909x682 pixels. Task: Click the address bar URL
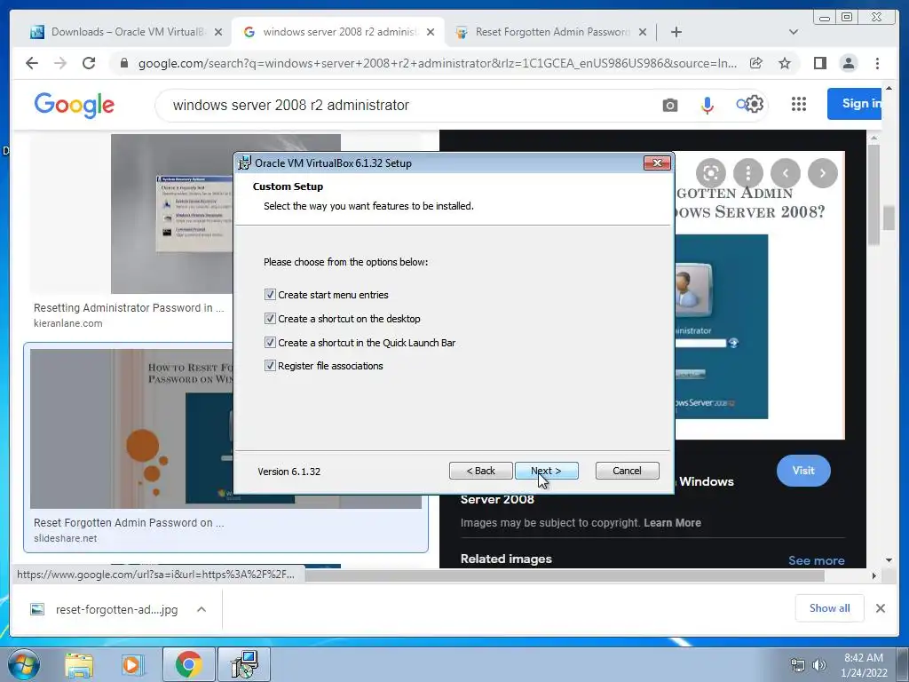click(x=437, y=63)
